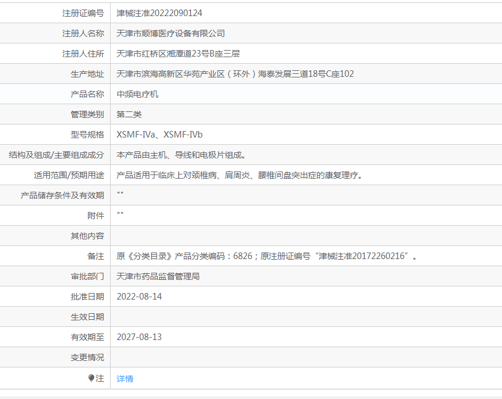Image resolution: width=502 pixels, height=399 pixels.
Task: Click approval department 天津市药品监督管理局
Action: click(x=158, y=276)
